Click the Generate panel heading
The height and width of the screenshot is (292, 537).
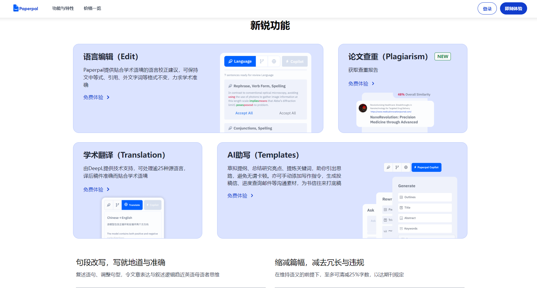407,186
